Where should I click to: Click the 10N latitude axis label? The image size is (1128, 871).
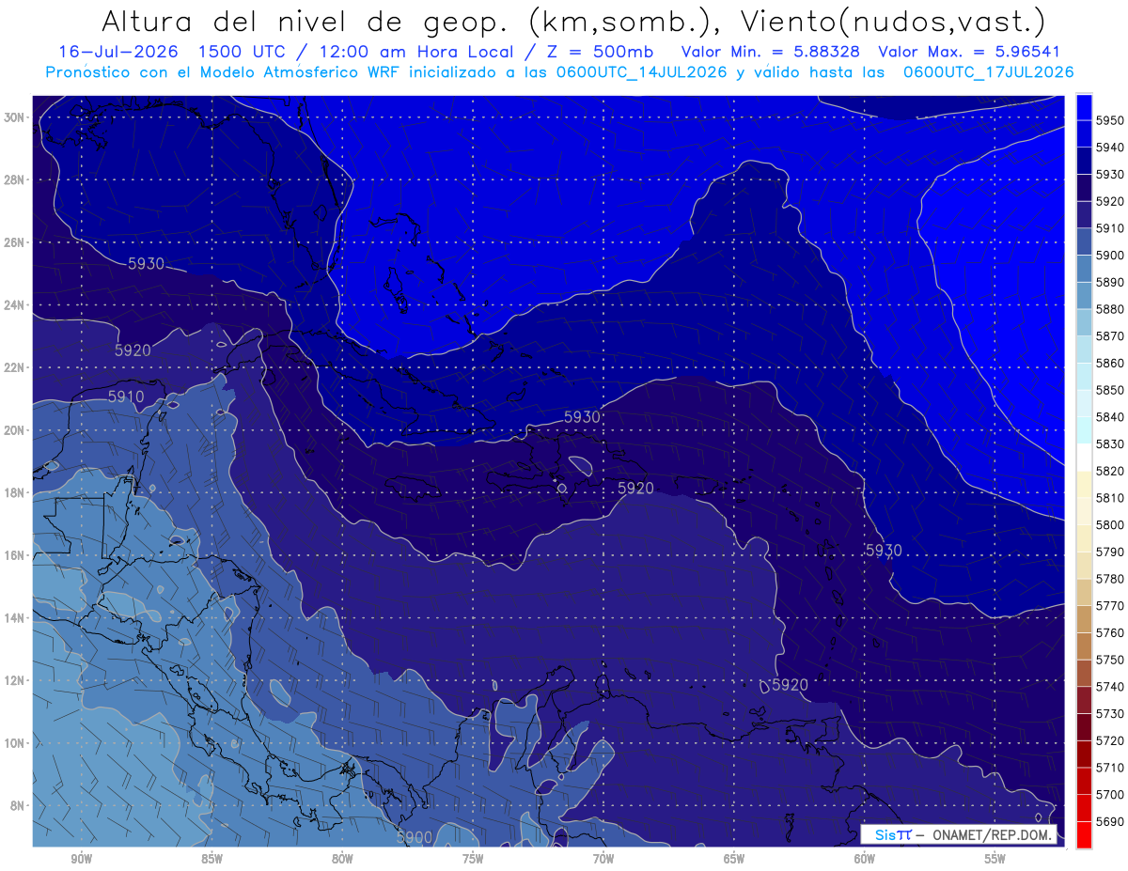16,743
